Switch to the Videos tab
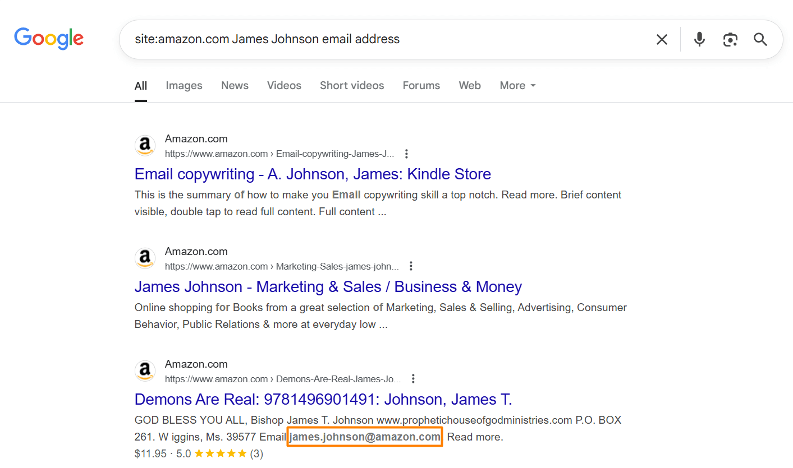This screenshot has width=793, height=468. tap(284, 86)
